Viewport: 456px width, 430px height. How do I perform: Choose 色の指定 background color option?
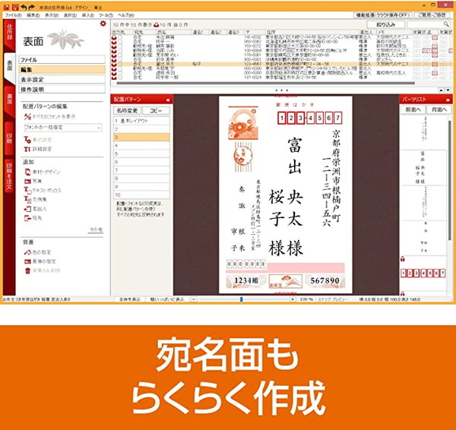click(x=27, y=251)
